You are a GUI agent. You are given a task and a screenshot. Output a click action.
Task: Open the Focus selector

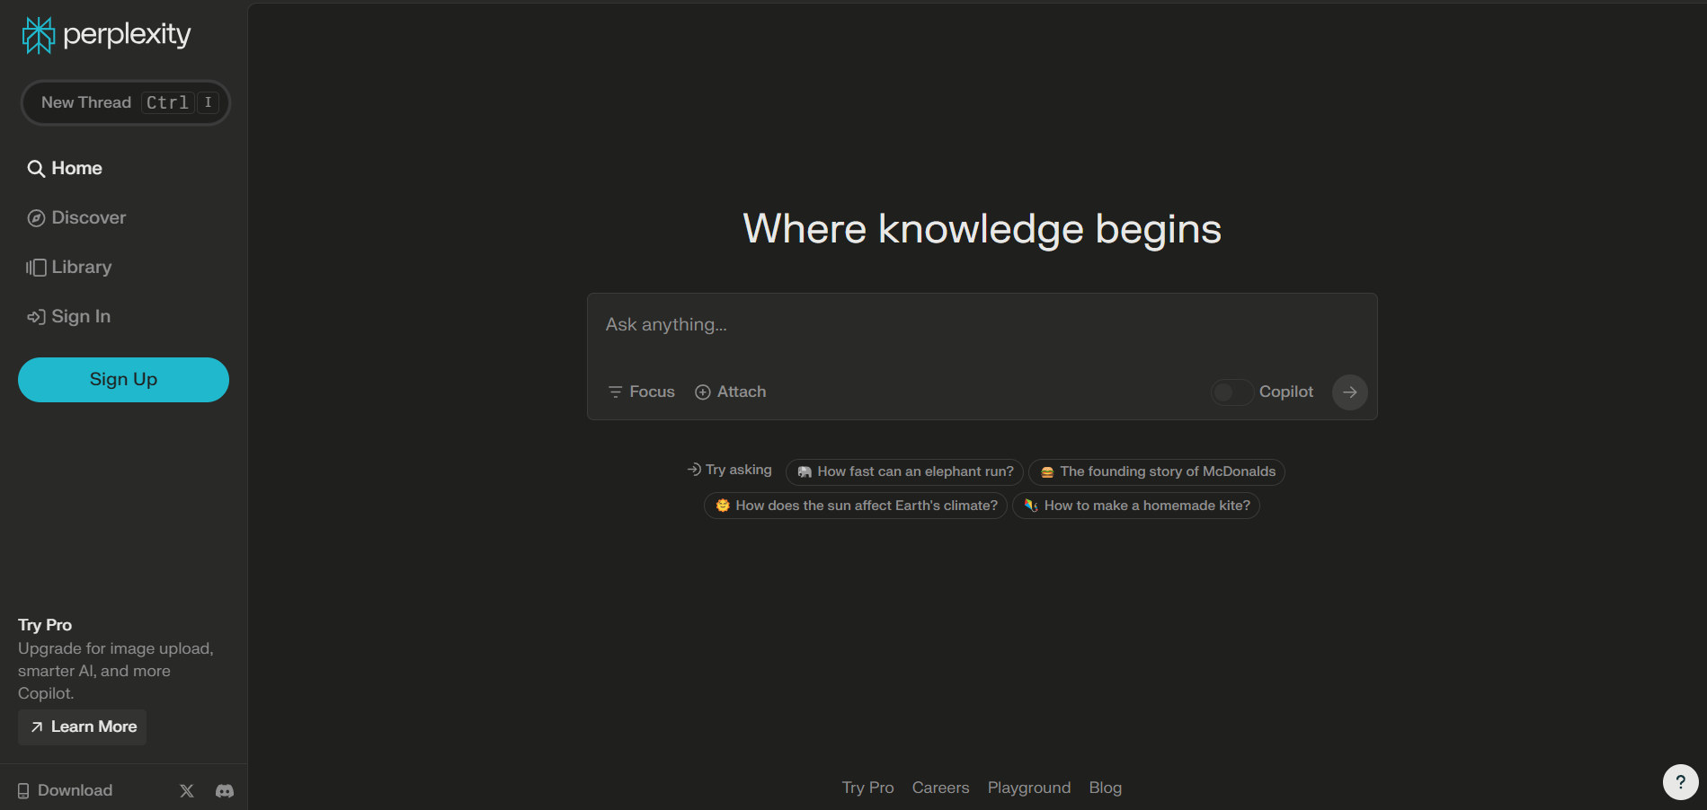[x=640, y=392]
